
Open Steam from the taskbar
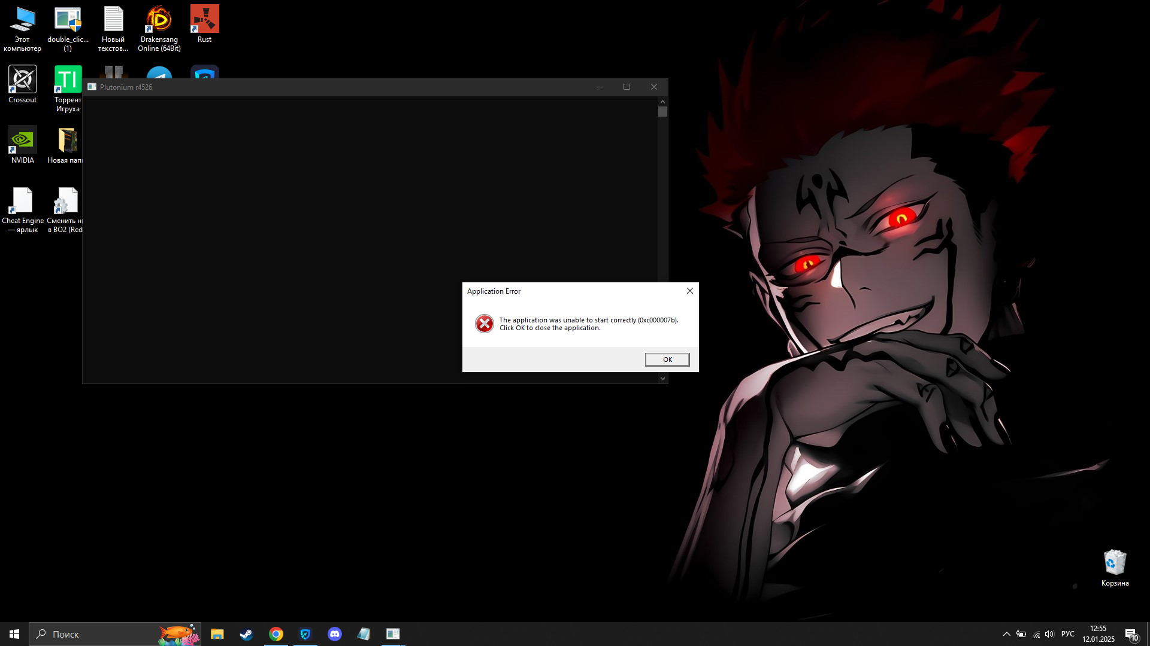[x=246, y=634]
